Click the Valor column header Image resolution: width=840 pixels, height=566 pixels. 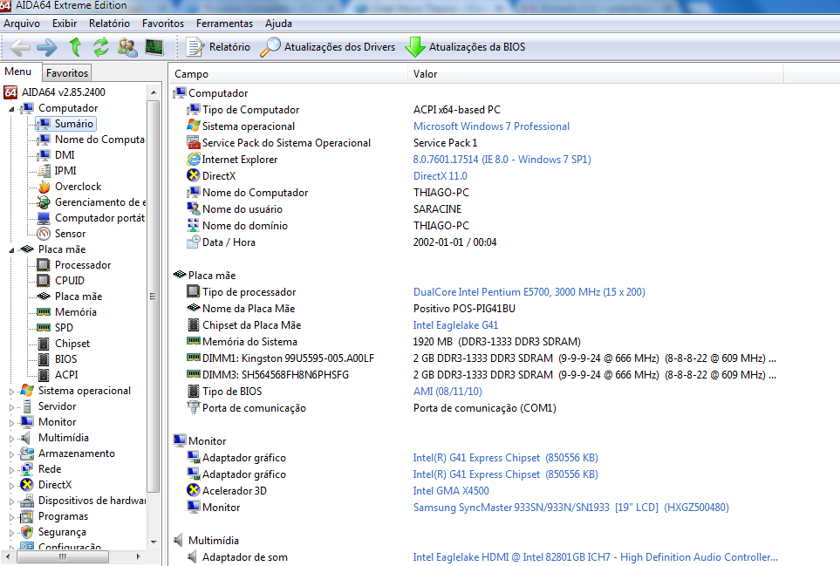595,74
